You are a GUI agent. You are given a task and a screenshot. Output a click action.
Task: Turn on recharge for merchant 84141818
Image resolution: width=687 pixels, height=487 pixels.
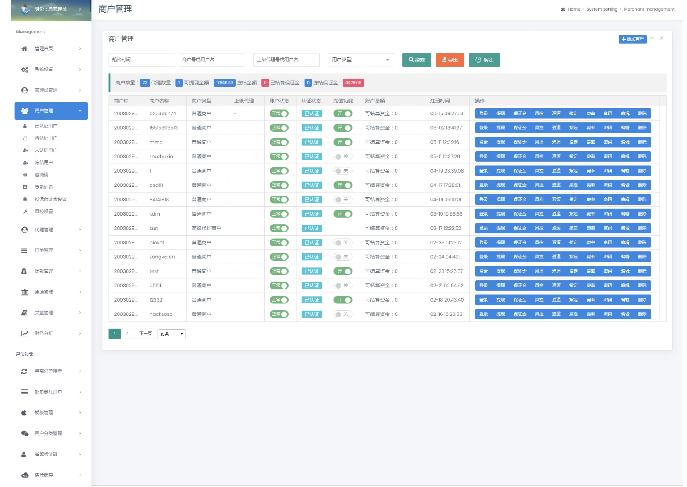343,200
